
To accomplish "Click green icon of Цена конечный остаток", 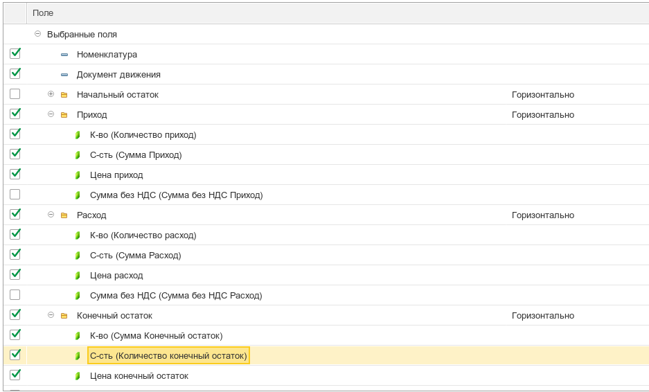I will [78, 376].
